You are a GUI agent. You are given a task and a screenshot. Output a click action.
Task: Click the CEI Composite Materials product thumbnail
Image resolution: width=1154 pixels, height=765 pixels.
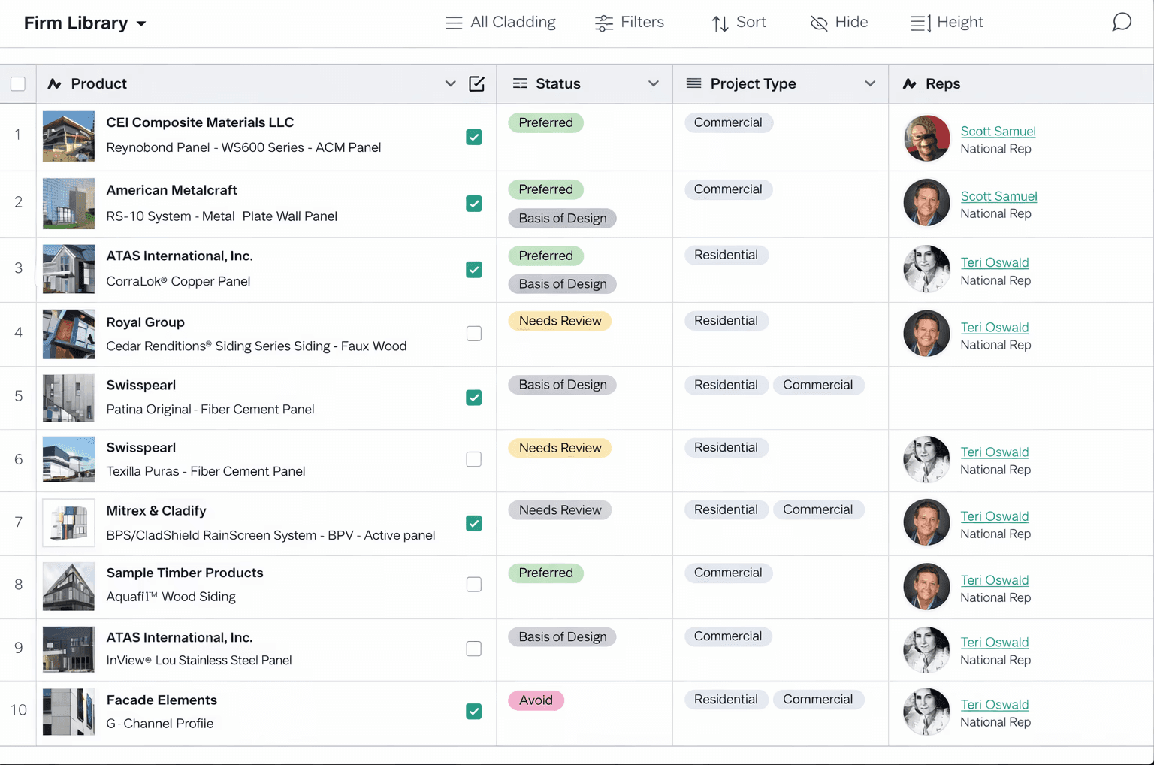pyautogui.click(x=68, y=136)
